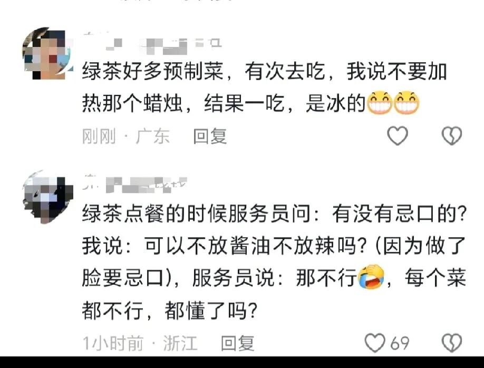The image size is (484, 368).
Task: Tap the 69 like count
Action: [x=400, y=343]
